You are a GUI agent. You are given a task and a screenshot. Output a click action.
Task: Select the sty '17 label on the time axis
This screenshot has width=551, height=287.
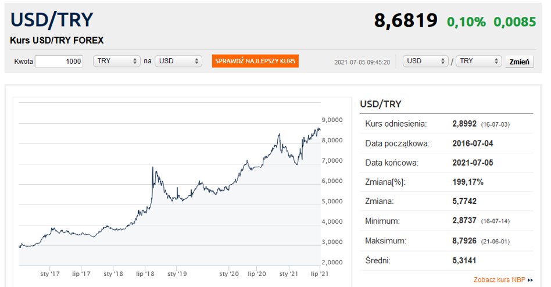click(50, 273)
